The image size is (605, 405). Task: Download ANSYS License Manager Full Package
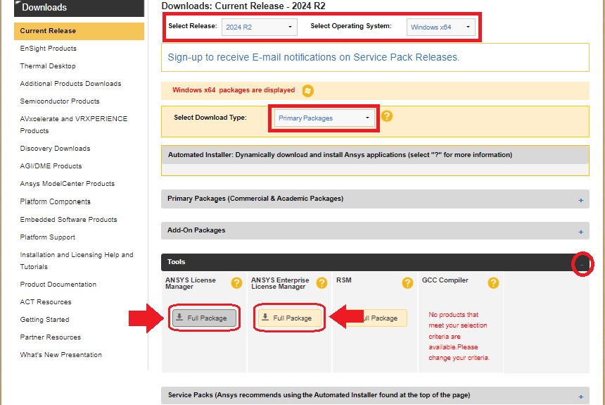[x=204, y=318]
